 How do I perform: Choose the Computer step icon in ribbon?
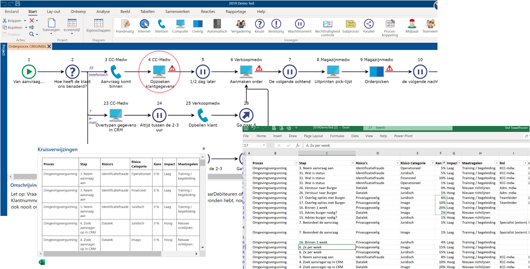(x=180, y=26)
